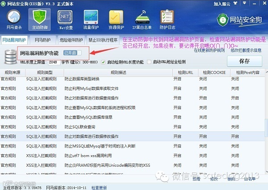Click 网马库版本:2014-10-11 in status bar
268x190 pixels.
(66, 188)
